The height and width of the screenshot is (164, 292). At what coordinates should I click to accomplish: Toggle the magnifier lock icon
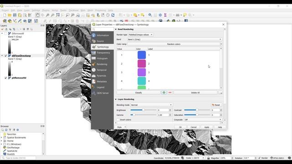click(x=209, y=158)
